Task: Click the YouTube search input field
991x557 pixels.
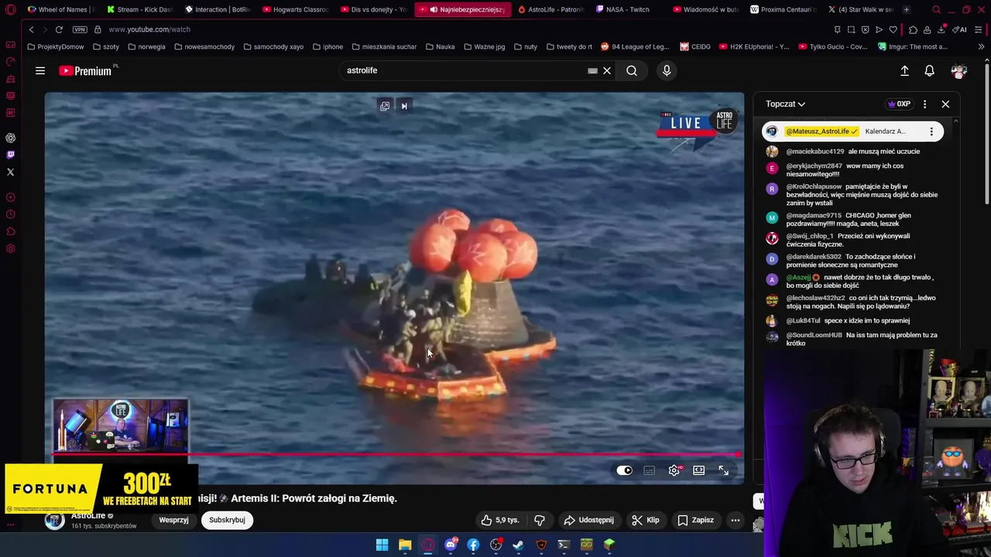Action: 465,70
